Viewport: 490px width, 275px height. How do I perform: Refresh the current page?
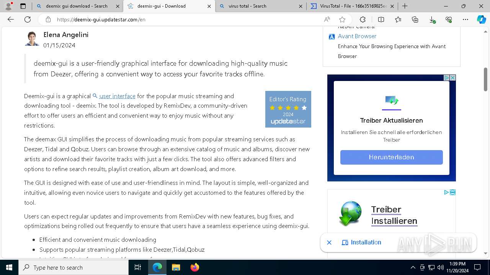point(28,19)
